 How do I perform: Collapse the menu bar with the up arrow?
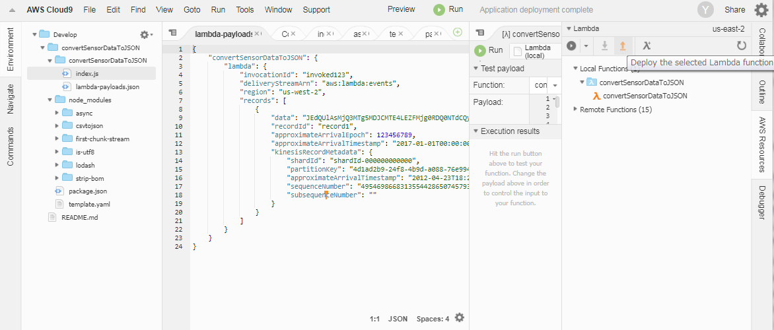pyautogui.click(x=11, y=11)
